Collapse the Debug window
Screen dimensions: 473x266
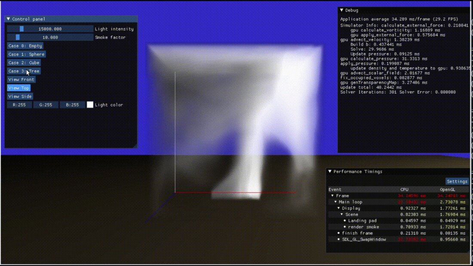coord(341,10)
